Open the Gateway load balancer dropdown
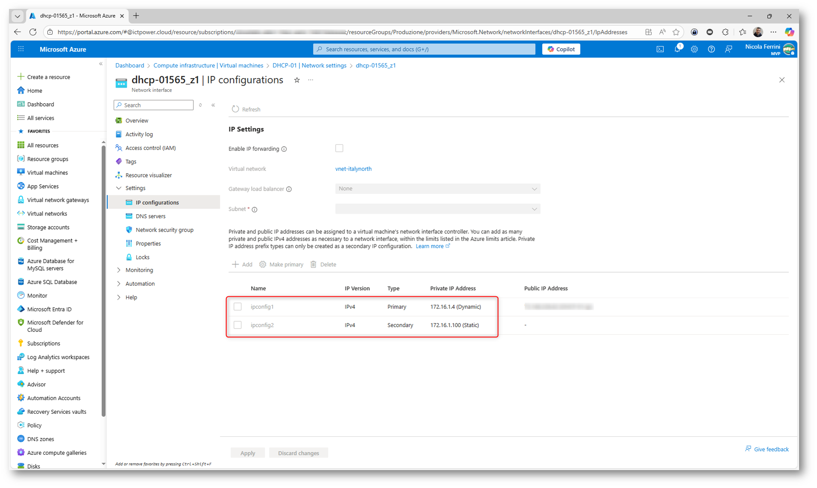Image resolution: width=817 pixels, height=488 pixels. [437, 189]
